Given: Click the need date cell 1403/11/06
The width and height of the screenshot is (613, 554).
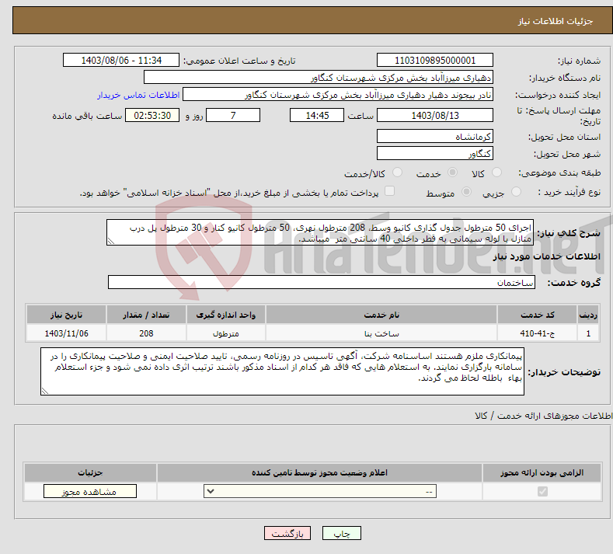Looking at the screenshot, I should pyautogui.click(x=67, y=333).
